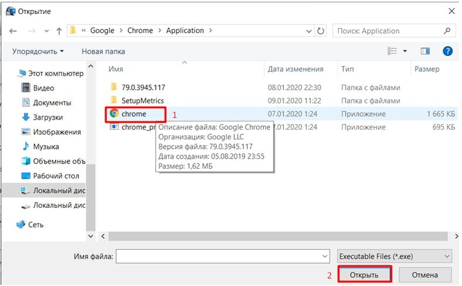Click the Сеть network icon

(21, 224)
